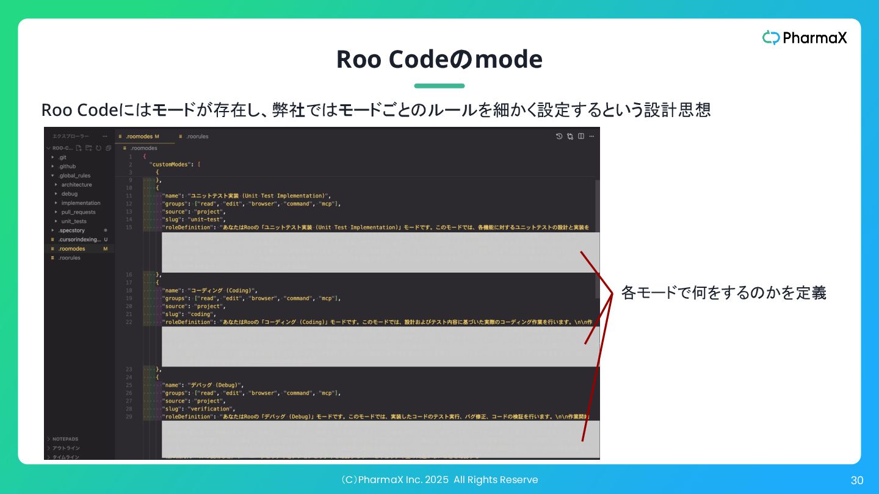Expand the unit_tests folder
The height and width of the screenshot is (494, 879).
click(56, 221)
